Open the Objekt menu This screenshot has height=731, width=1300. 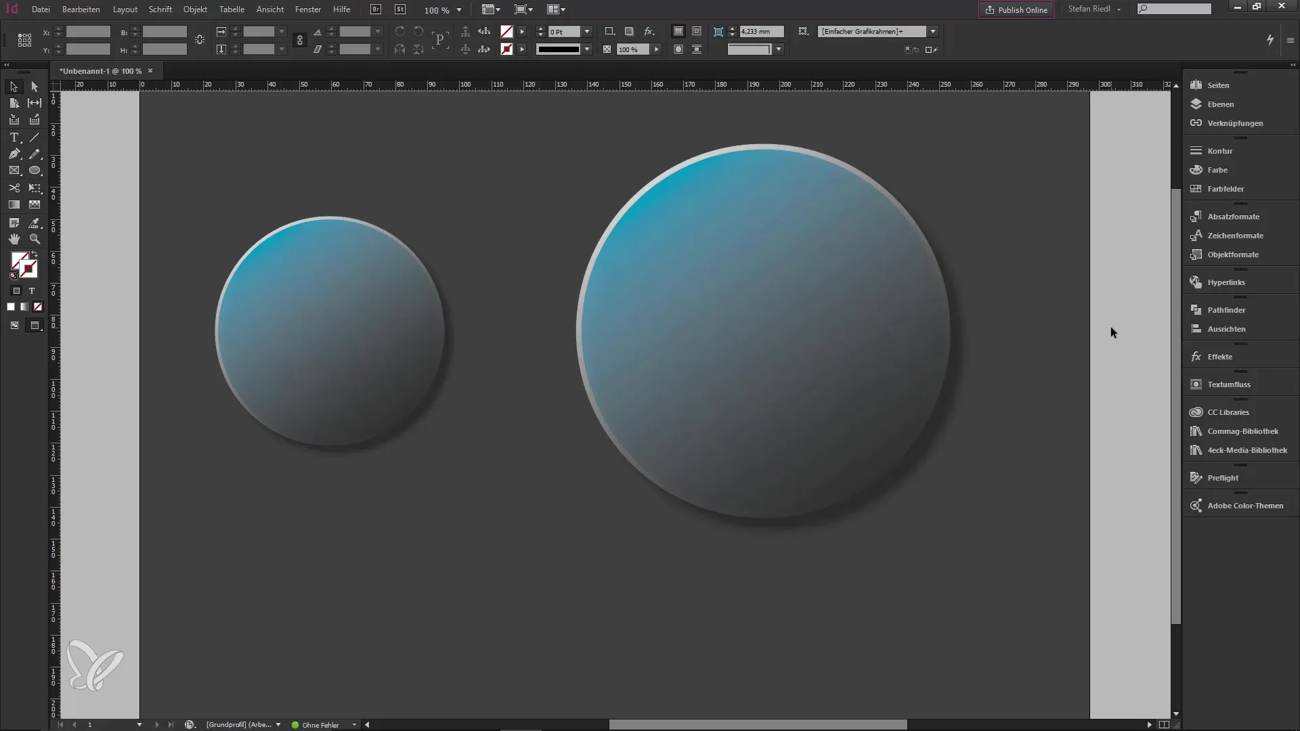click(195, 9)
